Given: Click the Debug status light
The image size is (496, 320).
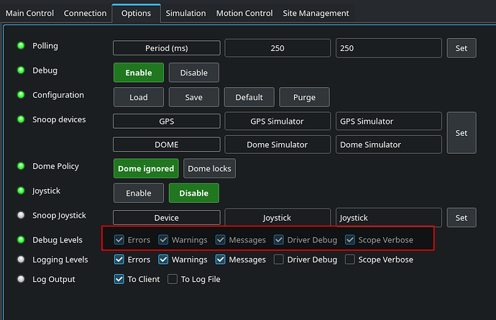Looking at the screenshot, I should (21, 70).
